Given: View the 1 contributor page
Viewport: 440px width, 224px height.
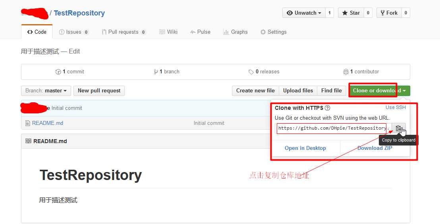Looking at the screenshot, I should click(361, 72).
